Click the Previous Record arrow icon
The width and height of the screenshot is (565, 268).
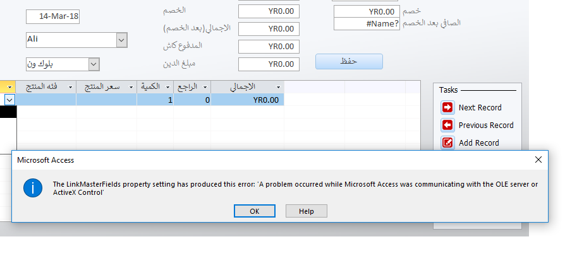click(447, 125)
